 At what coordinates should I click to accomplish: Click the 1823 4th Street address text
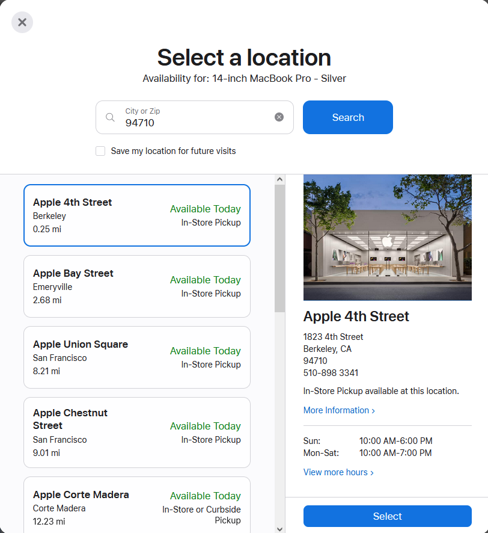333,337
